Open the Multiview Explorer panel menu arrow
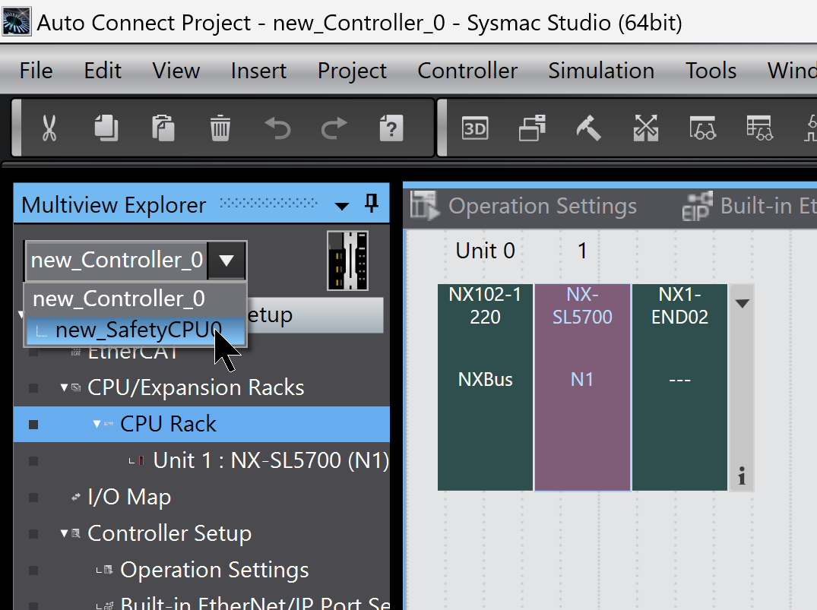The image size is (817, 610). (342, 207)
